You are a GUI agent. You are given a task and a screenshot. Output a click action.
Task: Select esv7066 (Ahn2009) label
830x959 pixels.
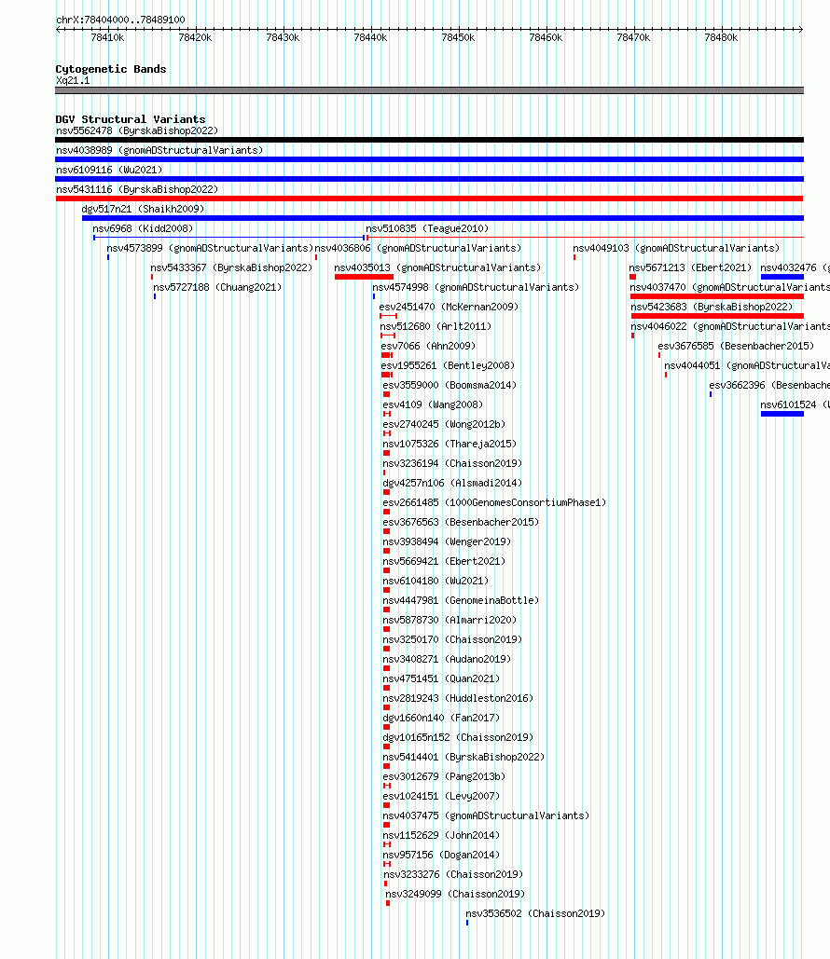[428, 346]
